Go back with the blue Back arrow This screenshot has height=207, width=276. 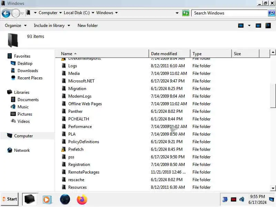coord(6,13)
